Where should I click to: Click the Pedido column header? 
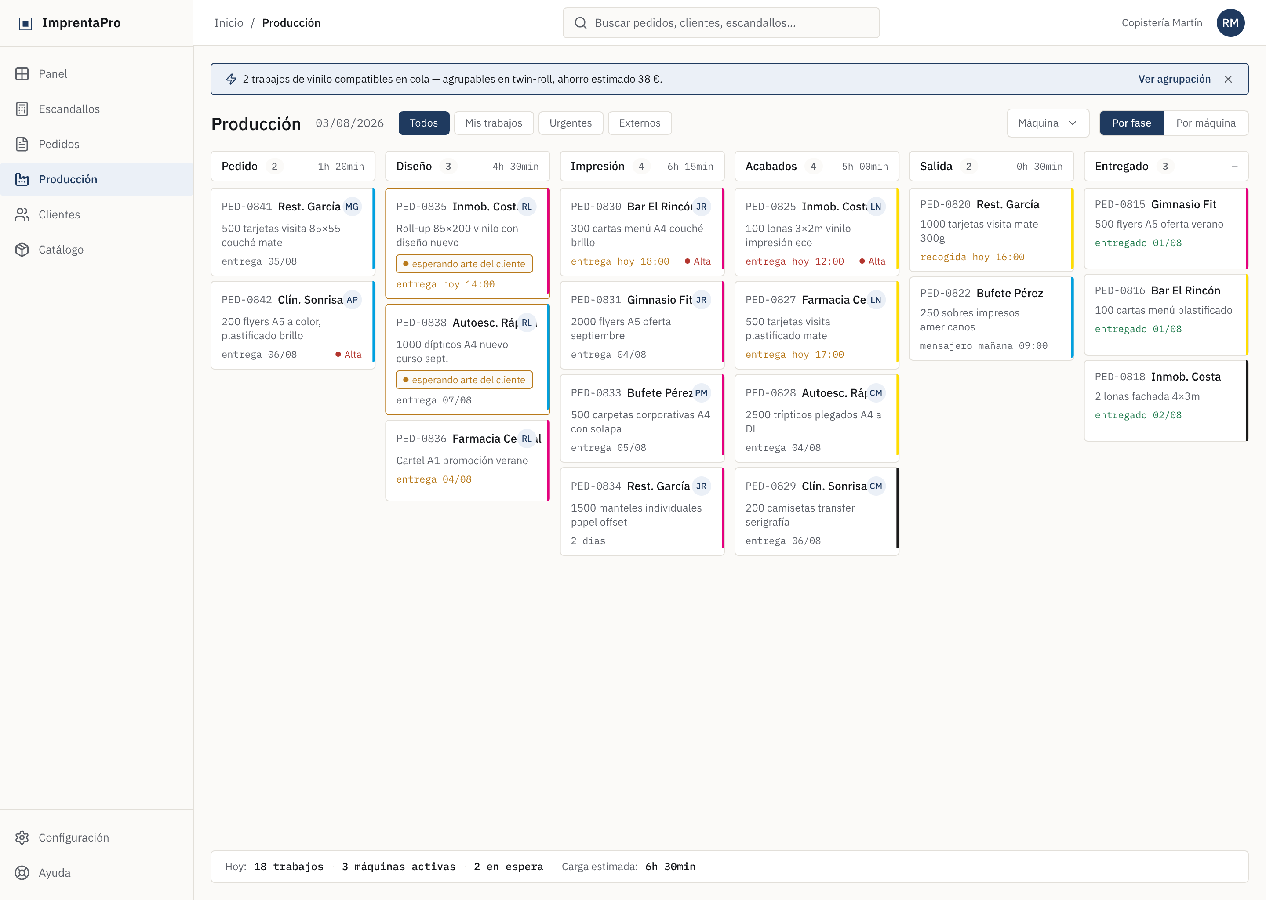[x=293, y=166]
